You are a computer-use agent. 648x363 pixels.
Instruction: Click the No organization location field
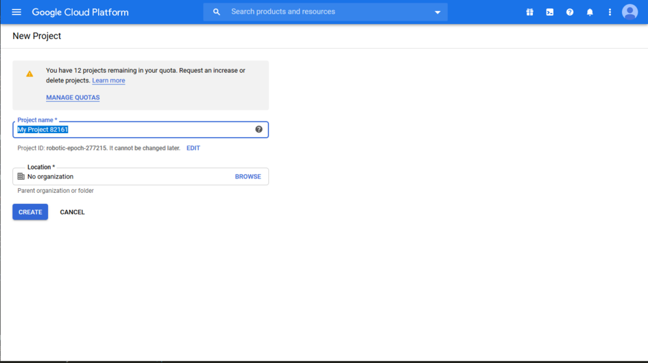click(141, 176)
